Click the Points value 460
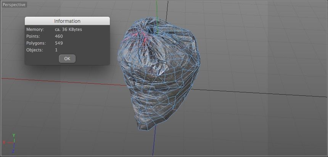Image resolution: width=328 pixels, height=157 pixels. [x=59, y=36]
